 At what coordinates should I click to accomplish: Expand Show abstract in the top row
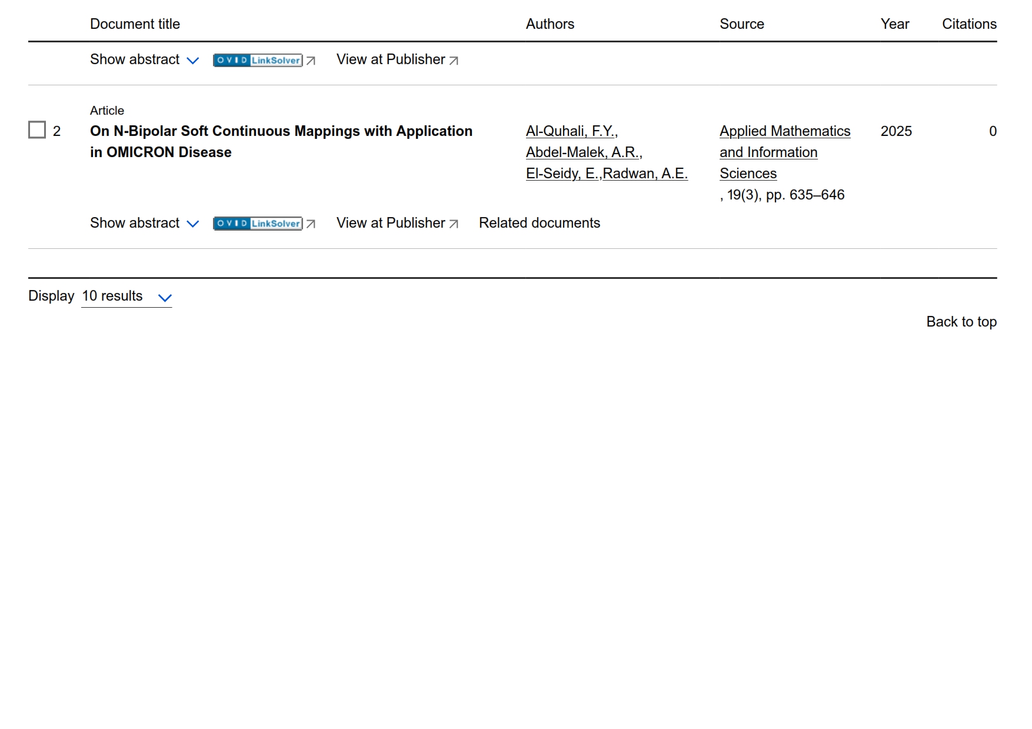click(144, 59)
